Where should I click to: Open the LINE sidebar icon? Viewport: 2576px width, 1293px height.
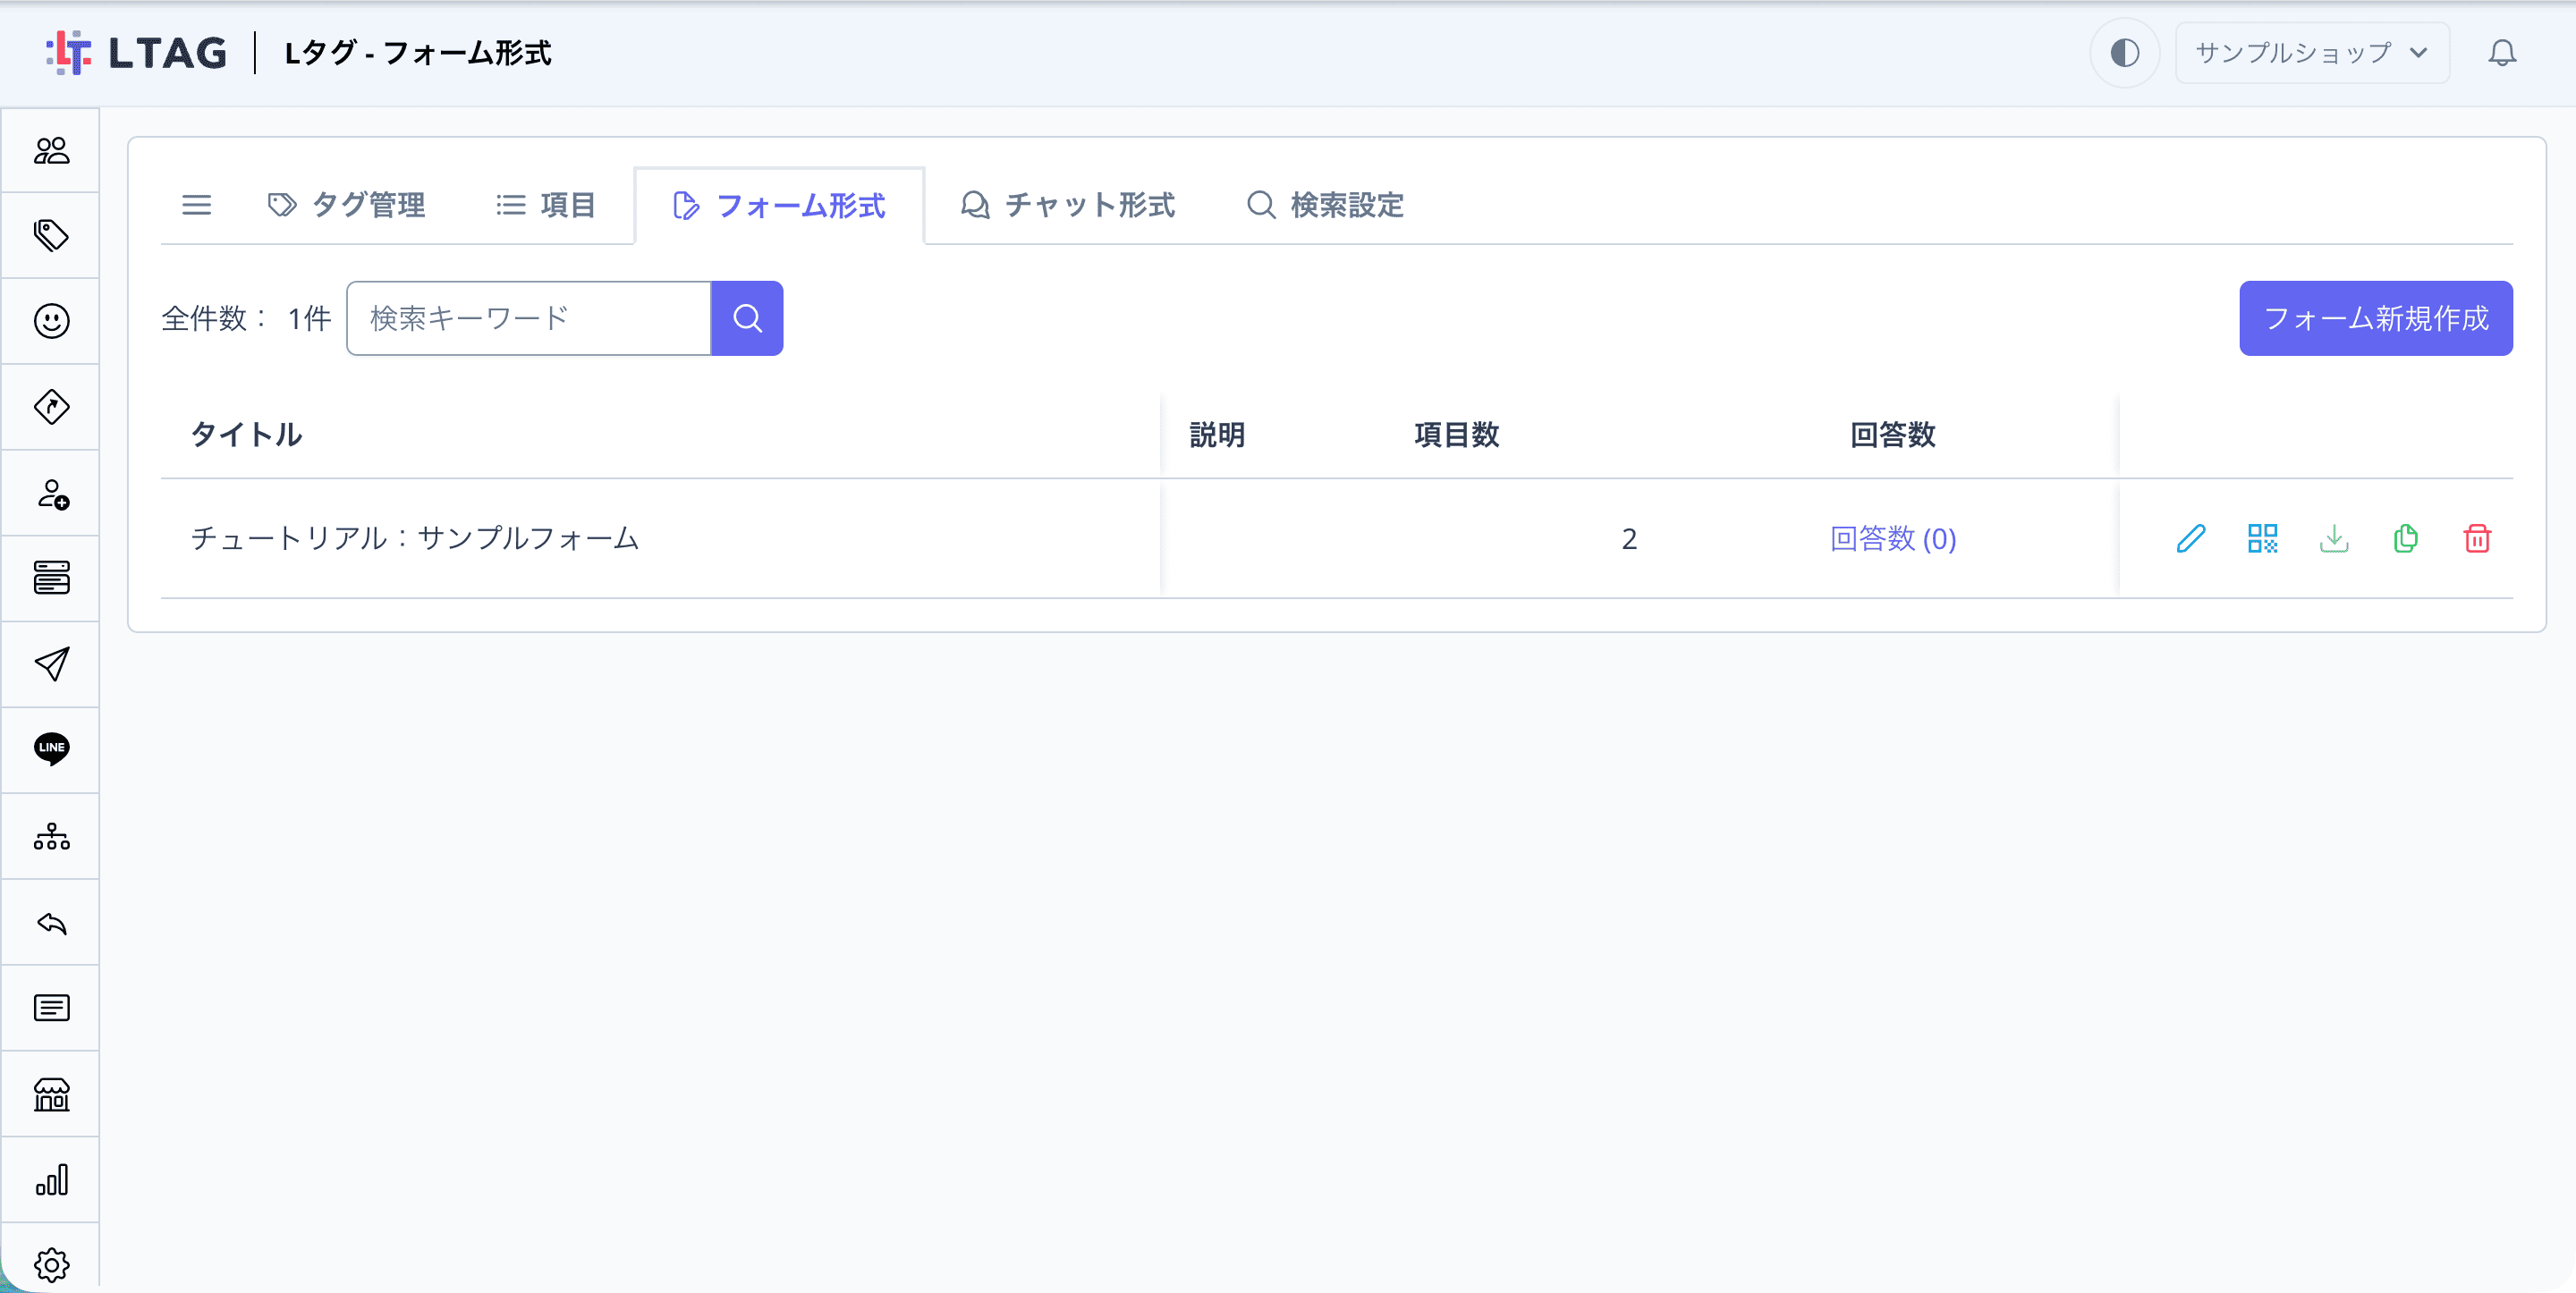click(x=51, y=749)
